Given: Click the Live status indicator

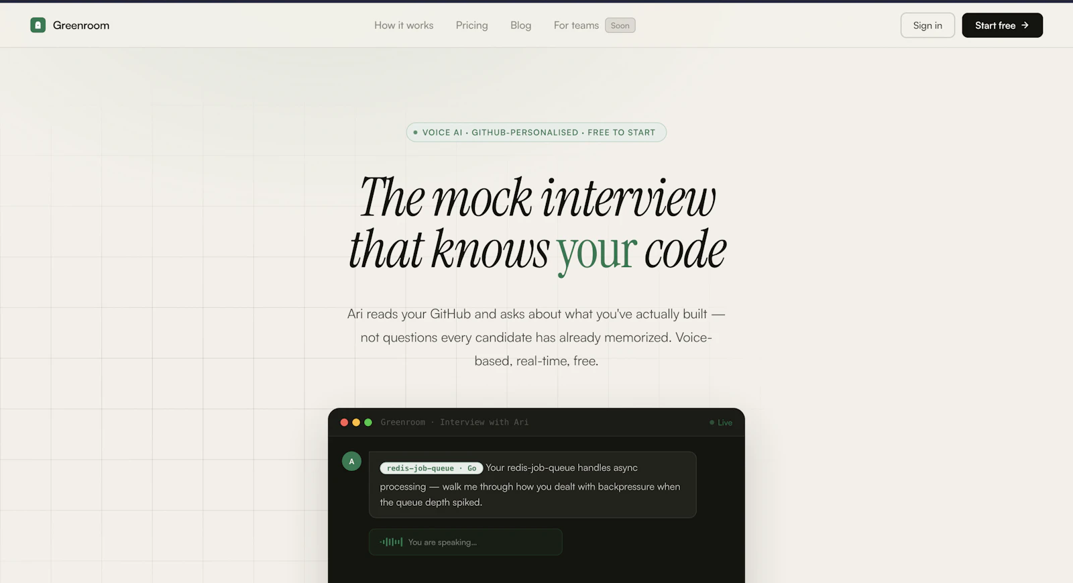Looking at the screenshot, I should [721, 423].
